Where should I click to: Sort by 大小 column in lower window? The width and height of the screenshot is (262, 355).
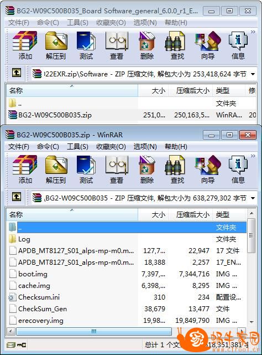153,214
